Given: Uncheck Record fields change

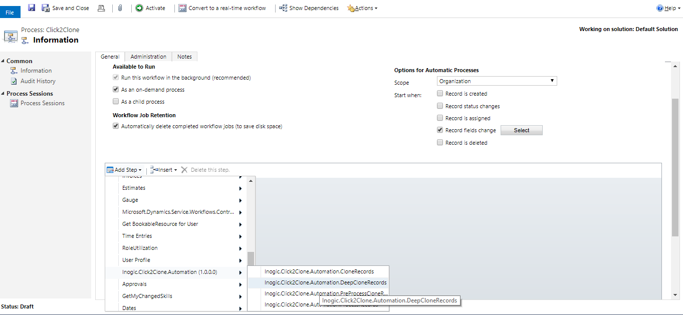Looking at the screenshot, I should click(x=440, y=130).
